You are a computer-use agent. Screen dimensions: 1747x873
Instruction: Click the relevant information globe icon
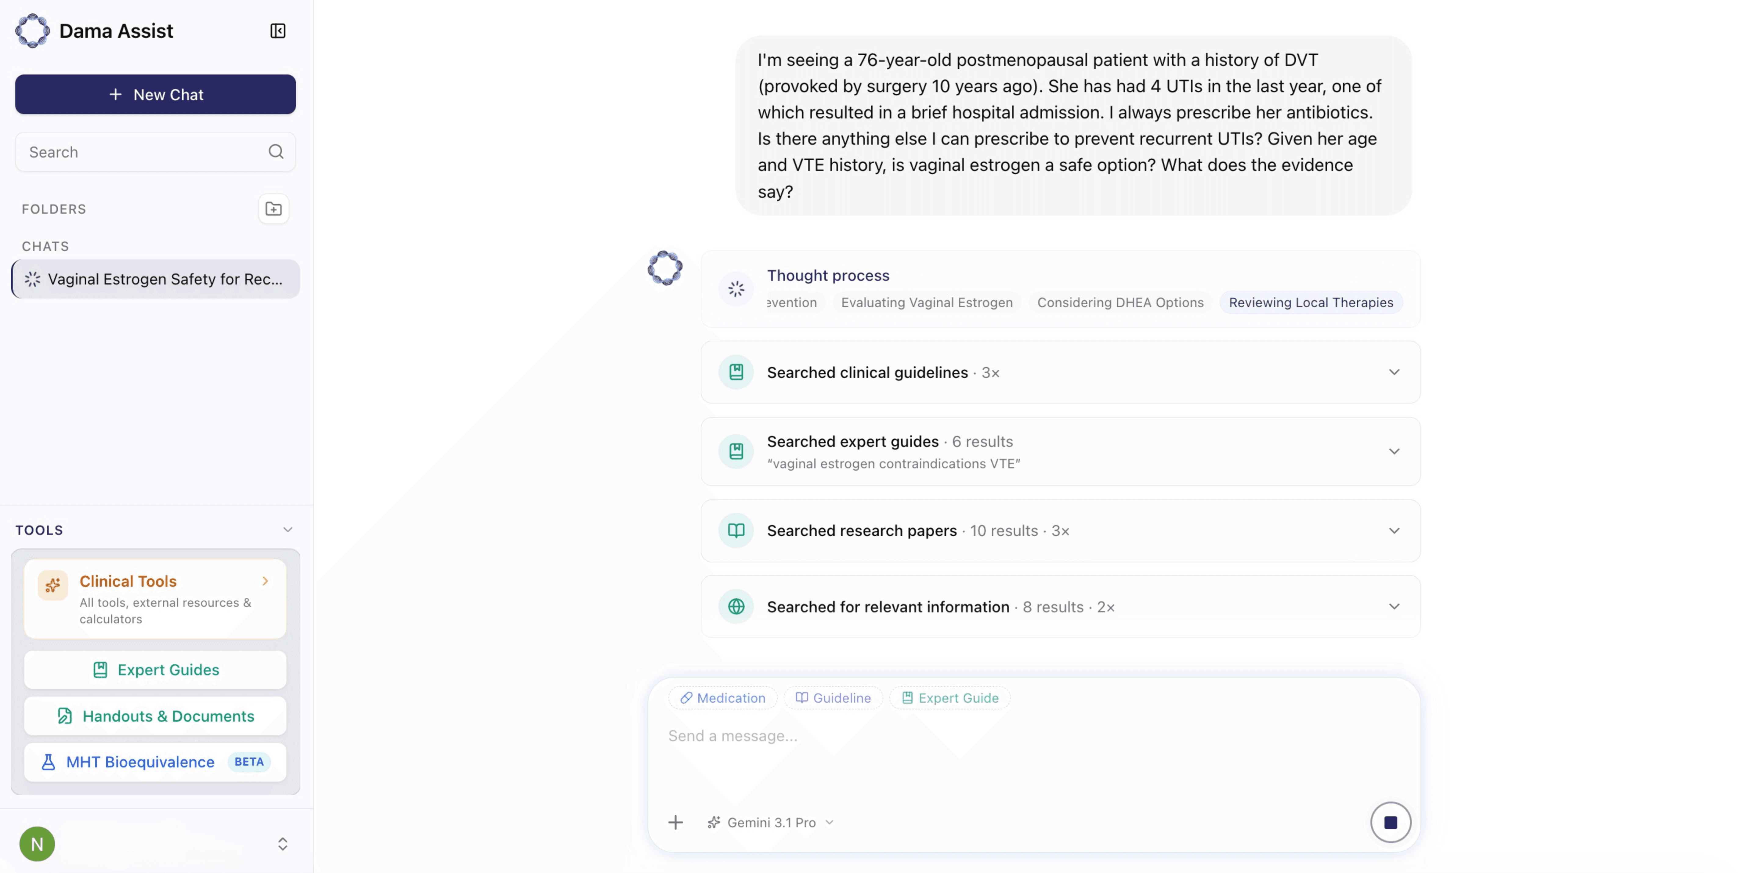(736, 607)
